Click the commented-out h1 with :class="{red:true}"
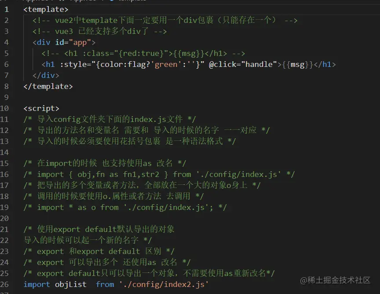The image size is (380, 294). pyautogui.click(x=143, y=53)
